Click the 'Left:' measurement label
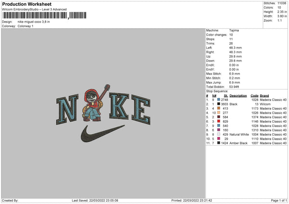 click(209, 48)
